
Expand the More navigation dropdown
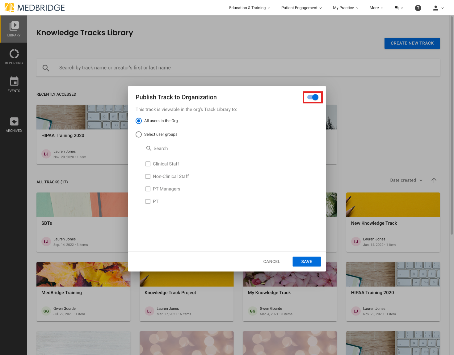(x=376, y=8)
